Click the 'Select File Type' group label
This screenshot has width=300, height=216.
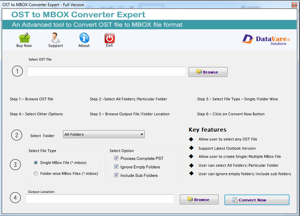point(42,151)
